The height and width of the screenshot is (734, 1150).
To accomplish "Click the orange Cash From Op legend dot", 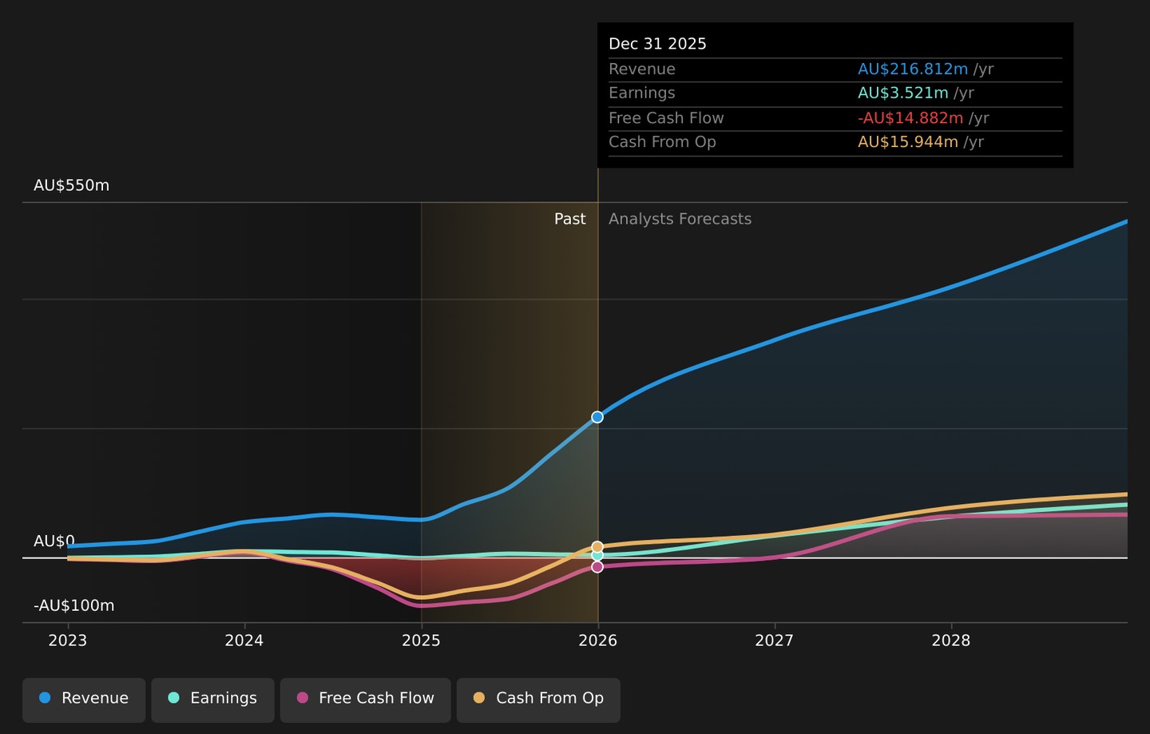I will (479, 698).
